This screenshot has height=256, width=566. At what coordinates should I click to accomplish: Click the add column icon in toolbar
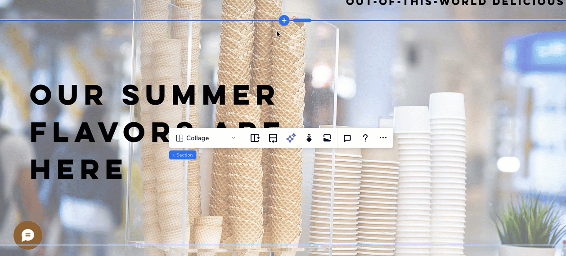pyautogui.click(x=255, y=138)
